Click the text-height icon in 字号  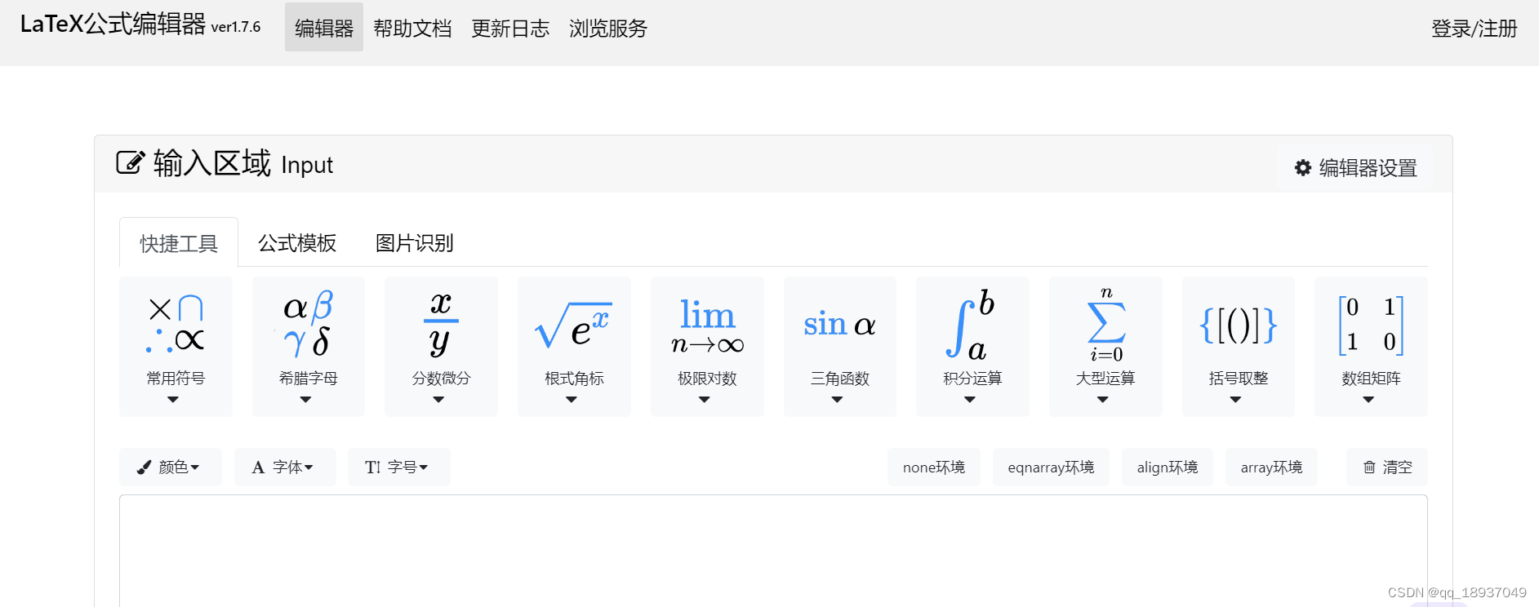point(372,467)
